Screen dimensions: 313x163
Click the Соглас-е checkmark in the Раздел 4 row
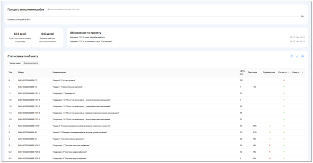(284, 139)
